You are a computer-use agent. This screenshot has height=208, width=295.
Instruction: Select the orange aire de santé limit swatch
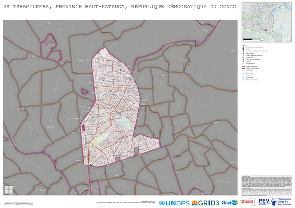[x=243, y=66]
